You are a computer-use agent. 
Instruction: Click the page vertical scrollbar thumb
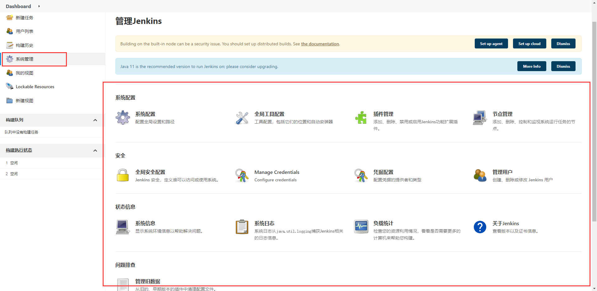pos(594,121)
